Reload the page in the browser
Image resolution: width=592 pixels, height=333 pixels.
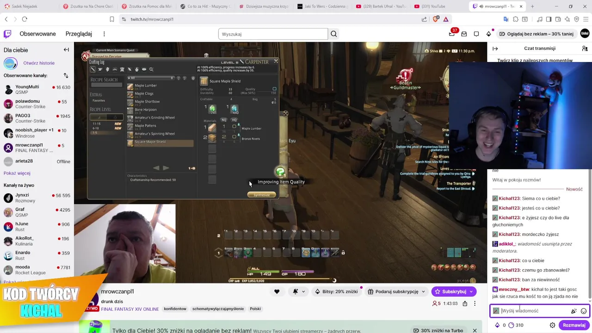(x=25, y=19)
